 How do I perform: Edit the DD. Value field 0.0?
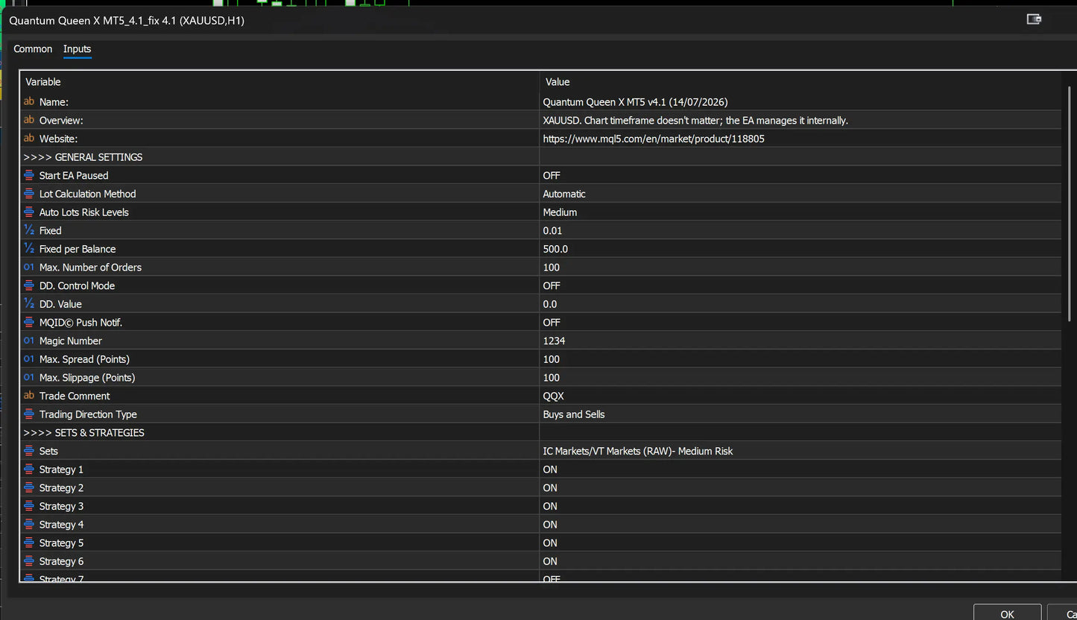click(x=800, y=304)
